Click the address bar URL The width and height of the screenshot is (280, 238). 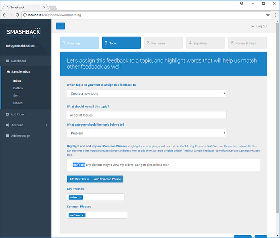(x=54, y=15)
